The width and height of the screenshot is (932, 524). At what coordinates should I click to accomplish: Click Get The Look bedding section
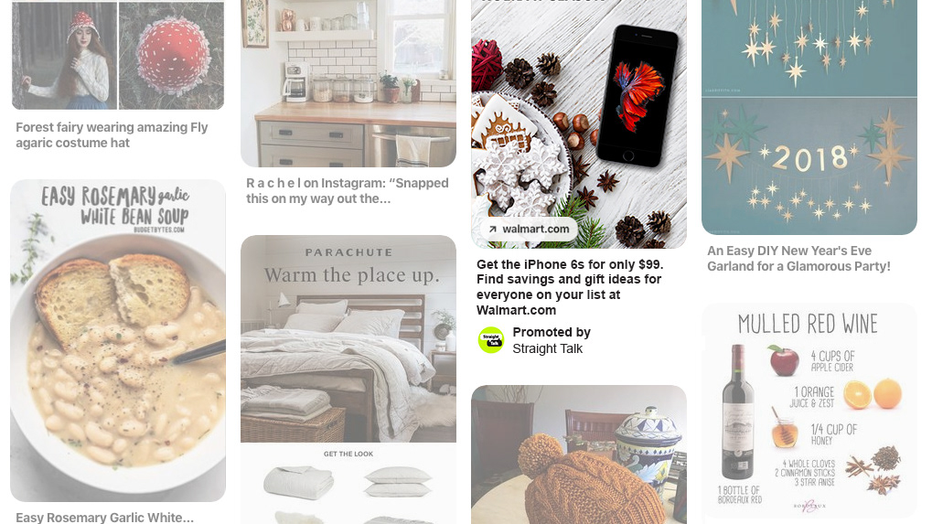pos(348,484)
